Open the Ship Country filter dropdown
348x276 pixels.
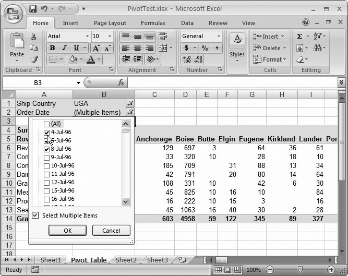(130, 104)
